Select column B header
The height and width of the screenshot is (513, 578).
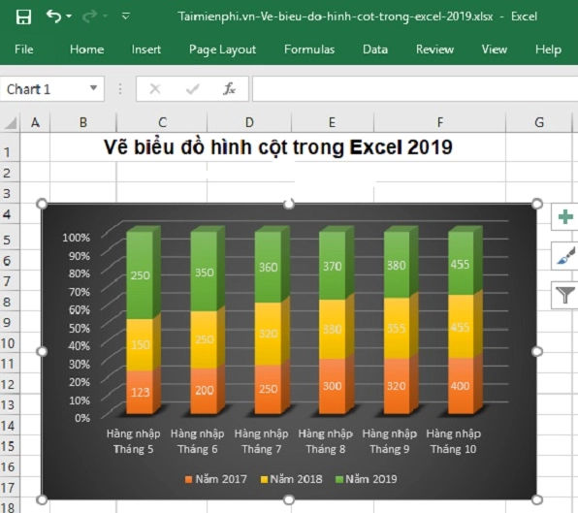tap(83, 122)
